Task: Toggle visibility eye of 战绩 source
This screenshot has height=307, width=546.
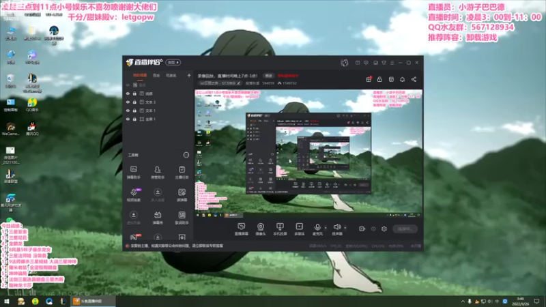Action: point(128,93)
